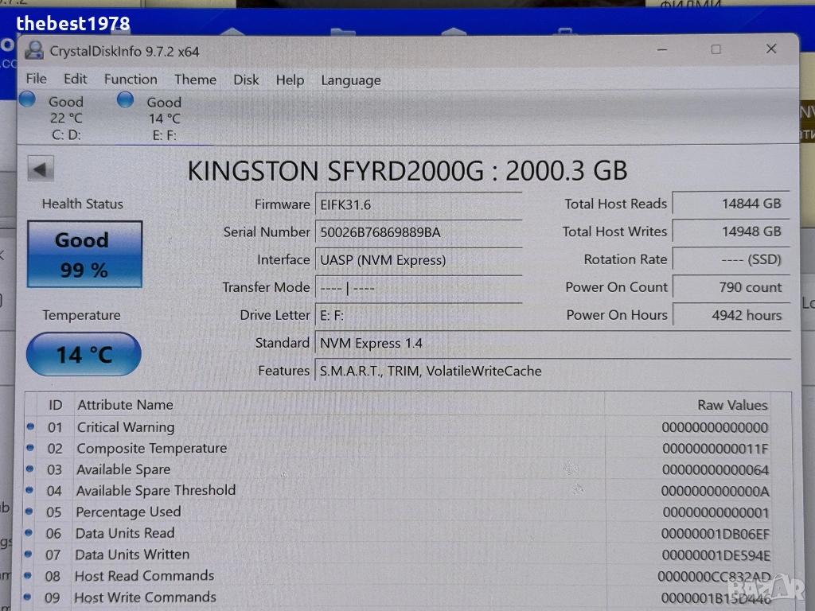Open the Theme menu
Screen dimensions: 815x611
(195, 80)
